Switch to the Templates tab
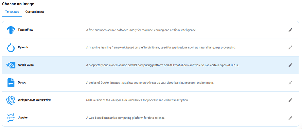 coord(12,12)
